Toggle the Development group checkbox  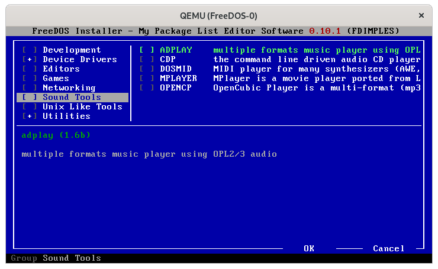29,50
